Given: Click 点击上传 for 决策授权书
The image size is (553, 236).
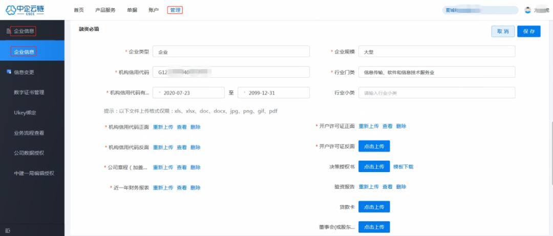Looking at the screenshot, I should coord(374,166).
